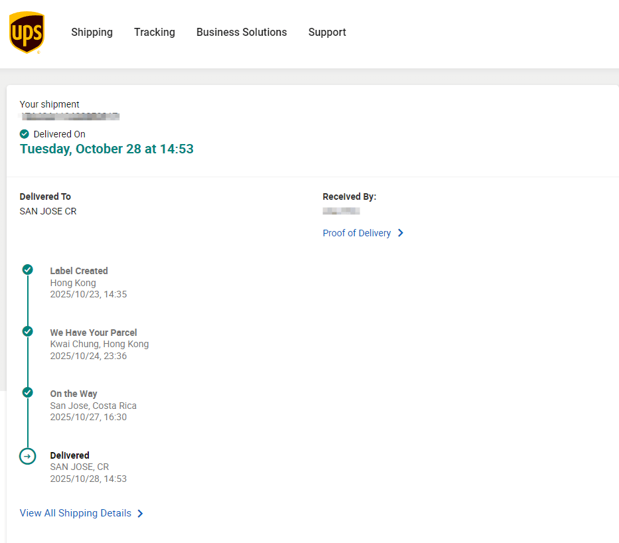Open the Tracking menu
The height and width of the screenshot is (543, 619).
(x=155, y=33)
